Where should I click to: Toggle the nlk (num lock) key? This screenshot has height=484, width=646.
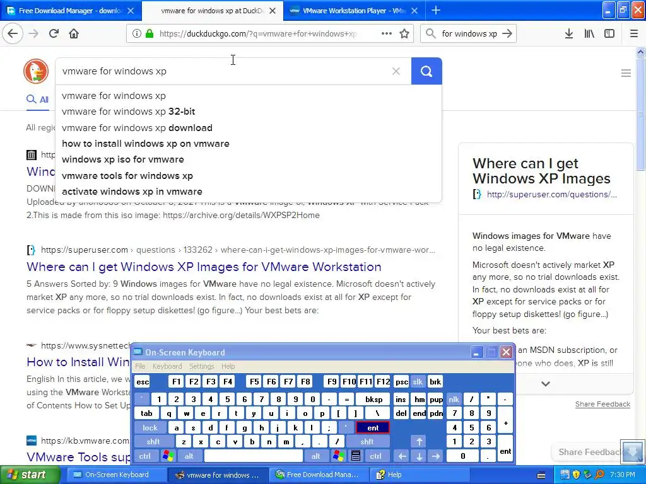[x=454, y=399]
